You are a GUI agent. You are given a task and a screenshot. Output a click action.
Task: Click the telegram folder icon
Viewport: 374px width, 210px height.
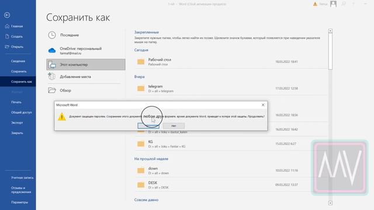pos(141,89)
